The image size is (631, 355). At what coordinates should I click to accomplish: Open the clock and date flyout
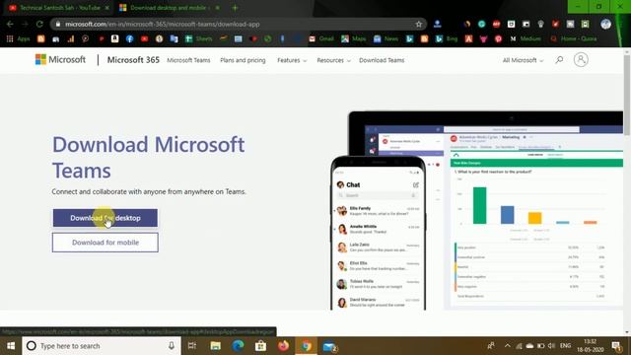591,346
